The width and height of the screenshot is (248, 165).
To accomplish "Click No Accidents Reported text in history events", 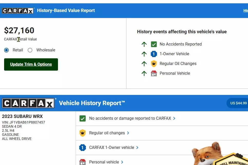I will (x=181, y=44).
